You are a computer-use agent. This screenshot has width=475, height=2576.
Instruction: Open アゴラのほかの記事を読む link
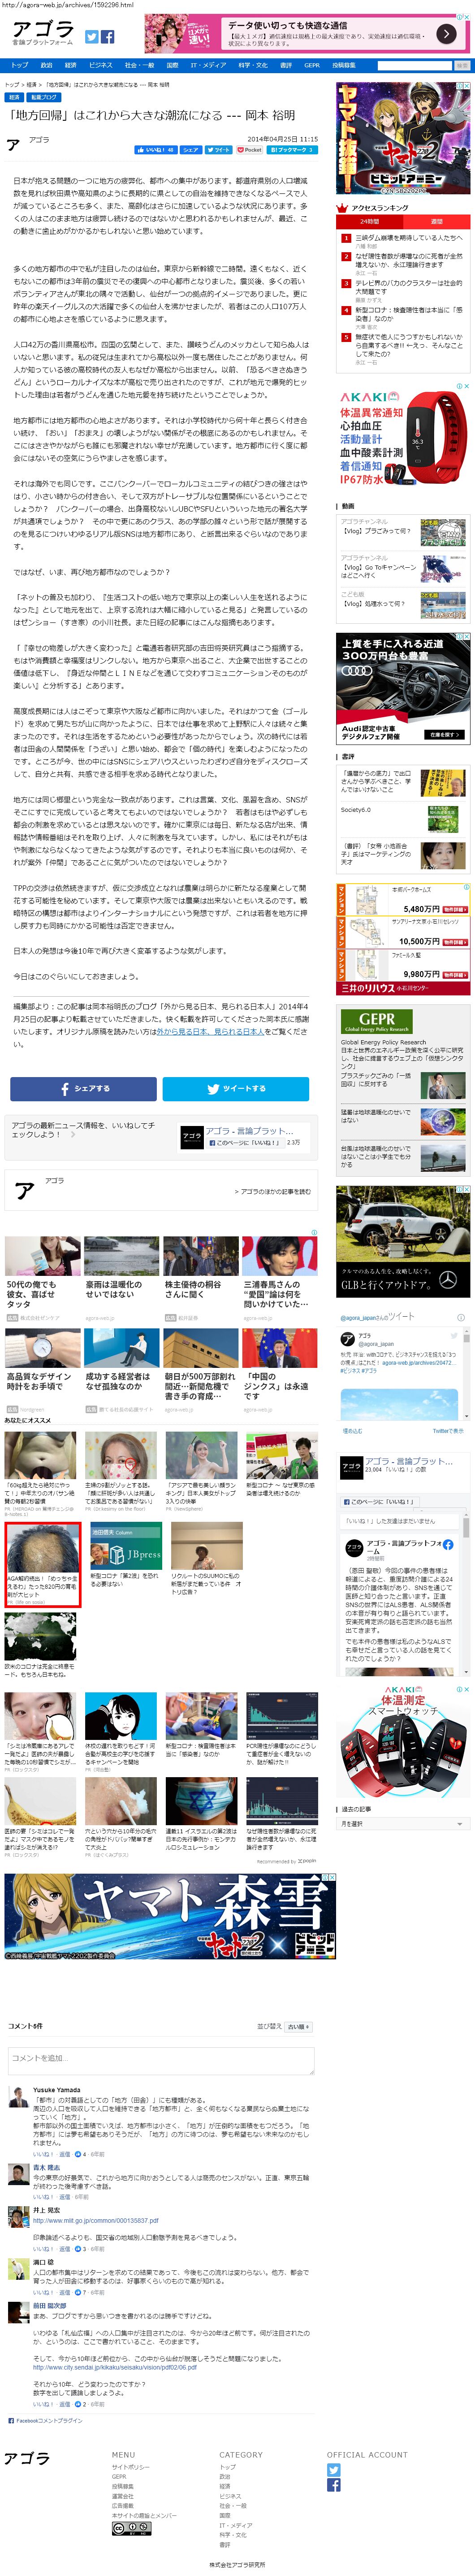pos(272,1191)
